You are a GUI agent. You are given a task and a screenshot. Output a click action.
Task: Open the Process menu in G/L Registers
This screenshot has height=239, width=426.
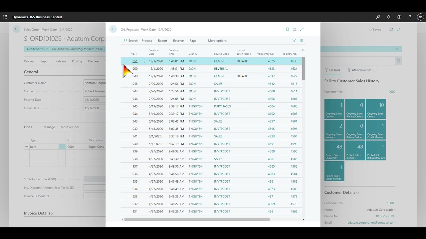[147, 40]
